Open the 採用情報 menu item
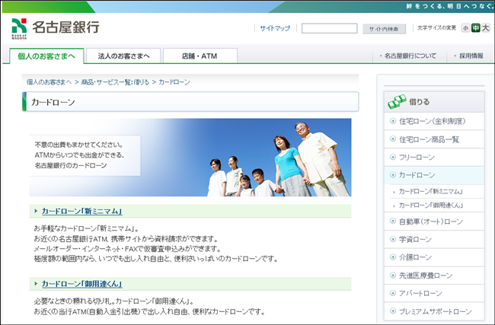Screen dimensions: 495x325 point(471,56)
